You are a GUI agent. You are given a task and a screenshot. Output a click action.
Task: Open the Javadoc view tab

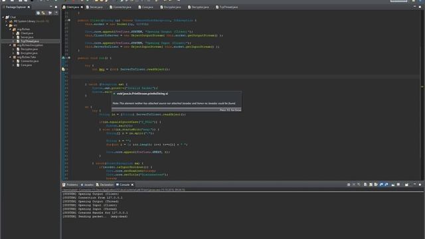tap(87, 185)
